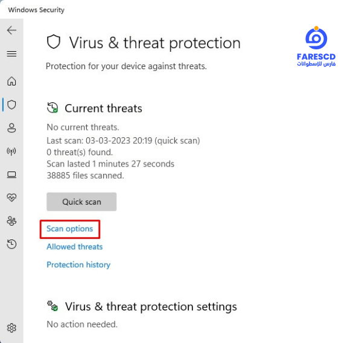The height and width of the screenshot is (343, 362).
Task: Go to Home in the sidebar
Action: (11, 81)
